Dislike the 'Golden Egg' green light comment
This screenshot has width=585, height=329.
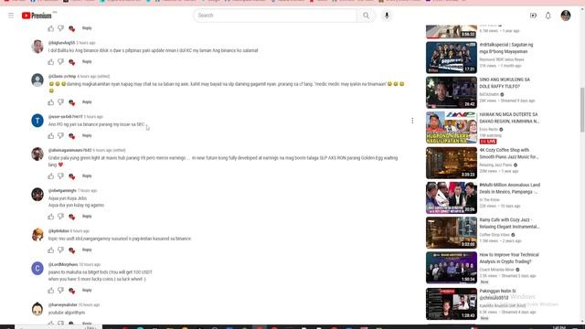(61, 176)
